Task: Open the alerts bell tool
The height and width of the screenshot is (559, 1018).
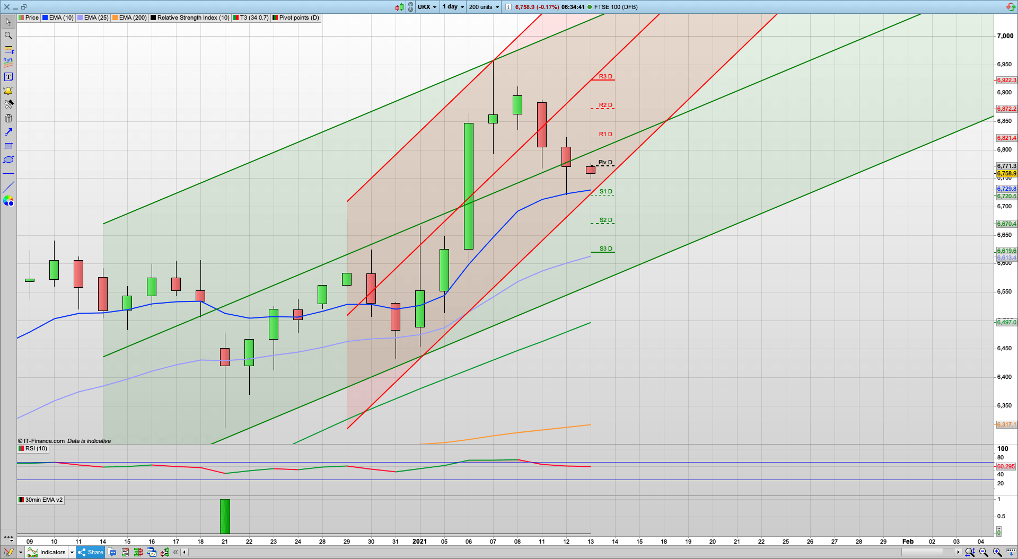Action: click(8, 91)
